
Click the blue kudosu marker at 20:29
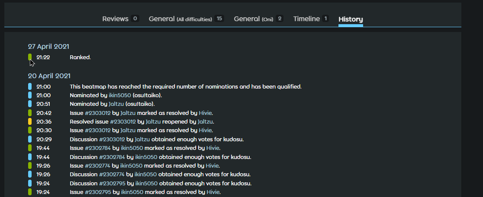(30, 139)
